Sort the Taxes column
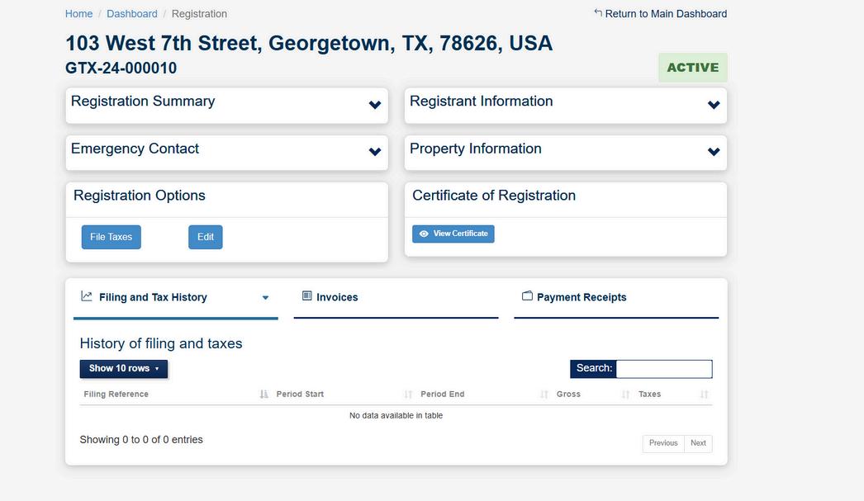The image size is (864, 501). point(705,395)
